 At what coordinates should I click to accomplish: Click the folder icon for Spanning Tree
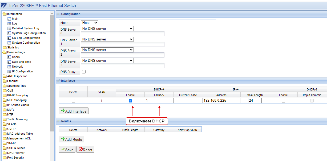4,86
